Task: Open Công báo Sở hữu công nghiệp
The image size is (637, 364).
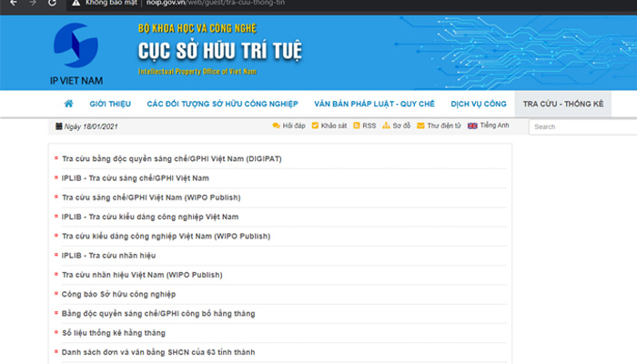Action: (x=118, y=294)
